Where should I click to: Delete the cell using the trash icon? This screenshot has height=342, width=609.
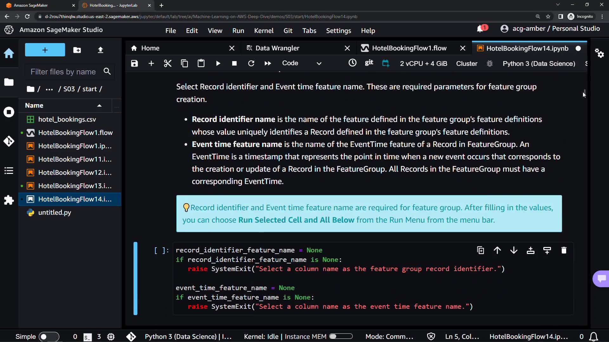[x=564, y=250]
